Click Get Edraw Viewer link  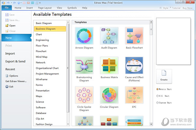[x=16, y=81]
